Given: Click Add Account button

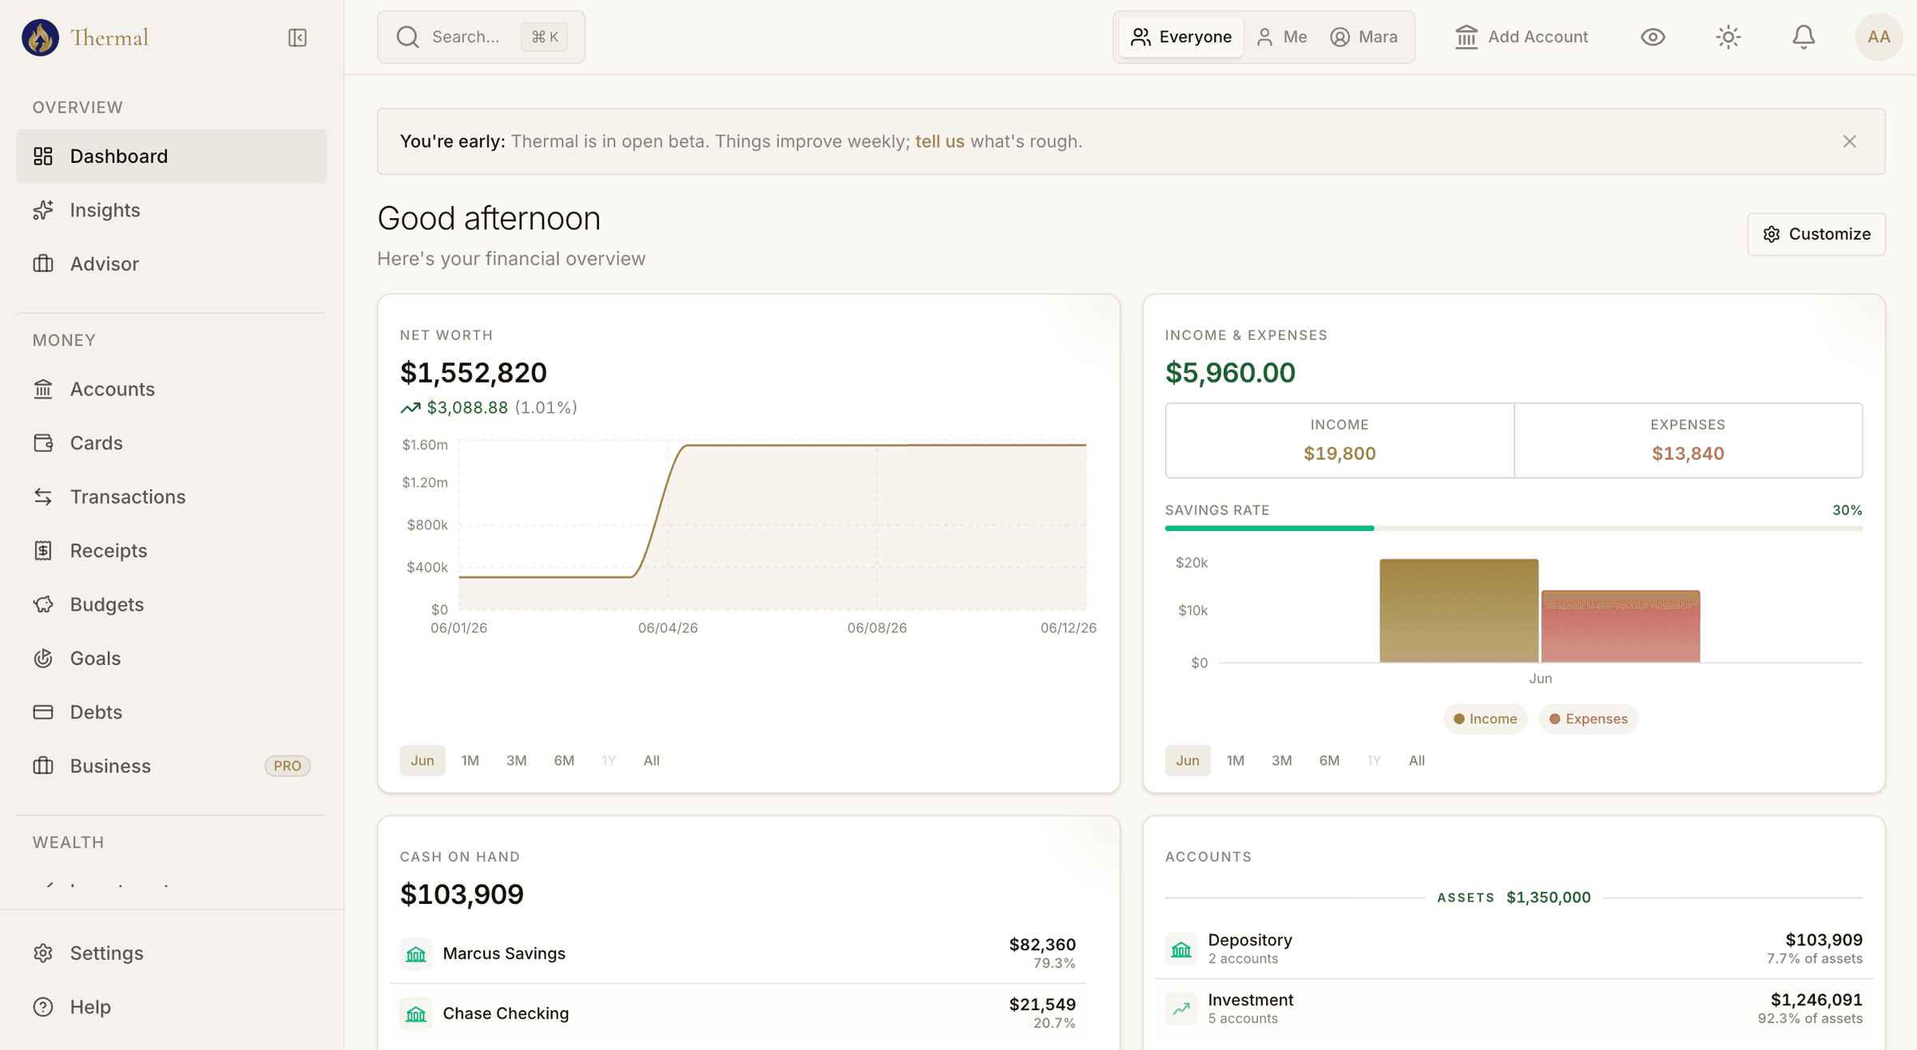Looking at the screenshot, I should [x=1522, y=37].
